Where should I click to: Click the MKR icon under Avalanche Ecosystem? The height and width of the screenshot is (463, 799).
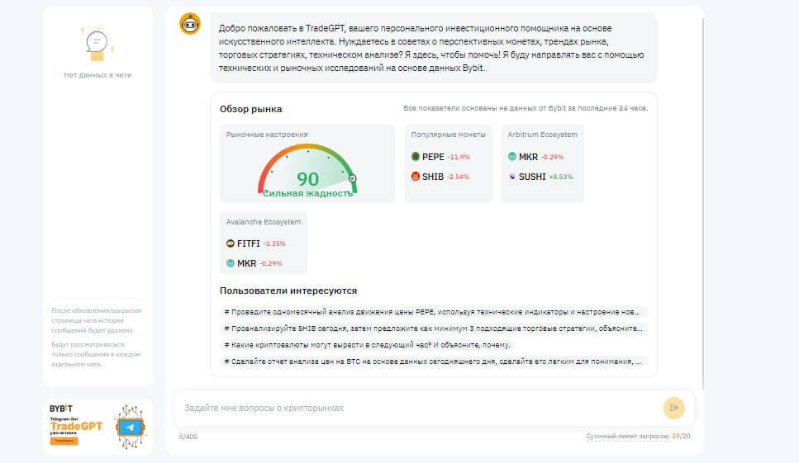(x=231, y=263)
